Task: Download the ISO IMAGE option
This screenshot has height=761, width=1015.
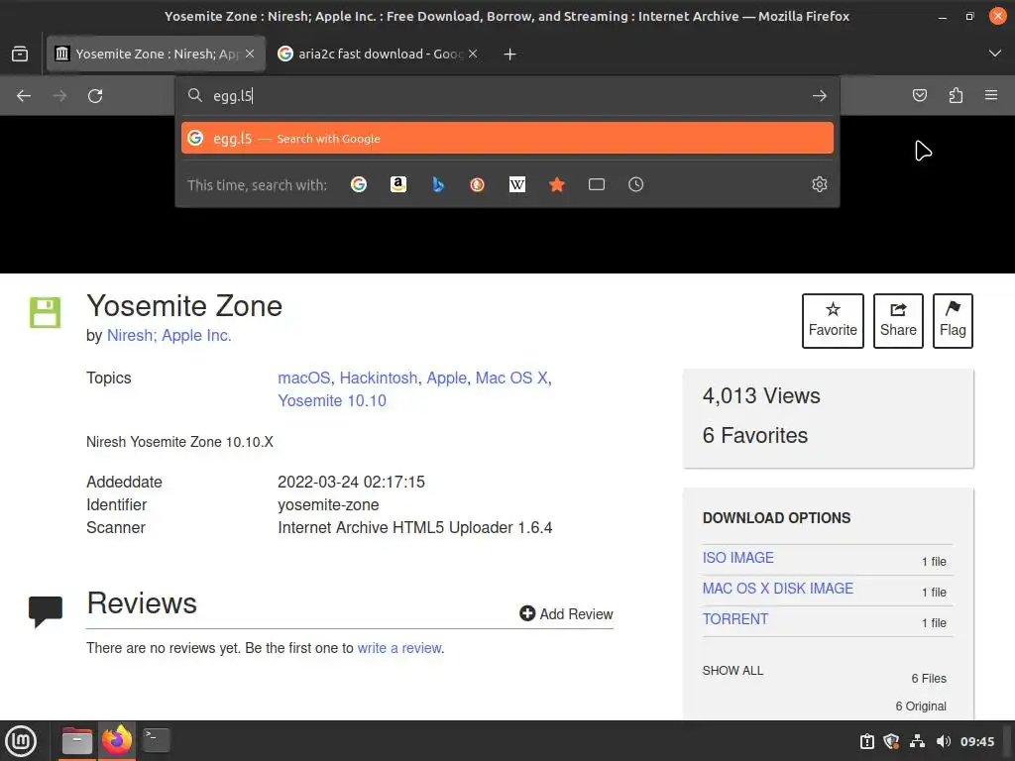Action: [737, 557]
